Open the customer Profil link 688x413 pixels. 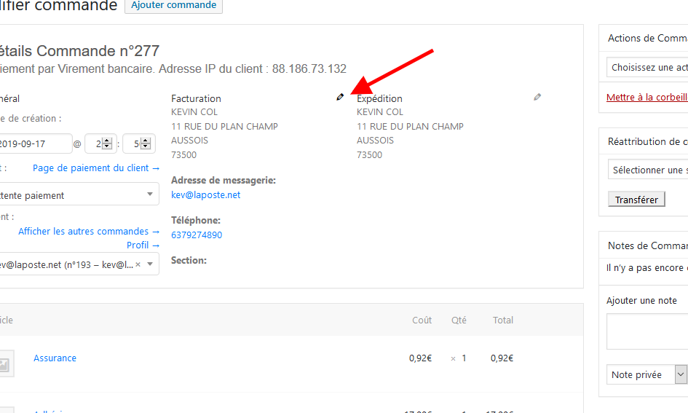tap(143, 245)
